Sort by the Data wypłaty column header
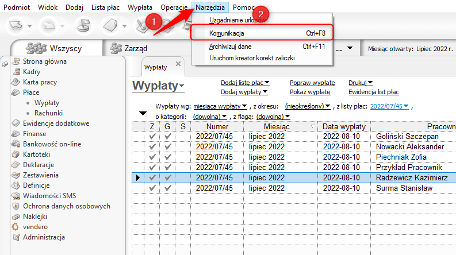This screenshot has height=255, width=456. (344, 126)
